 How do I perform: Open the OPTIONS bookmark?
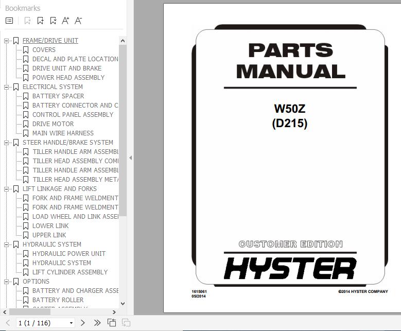tap(36, 282)
